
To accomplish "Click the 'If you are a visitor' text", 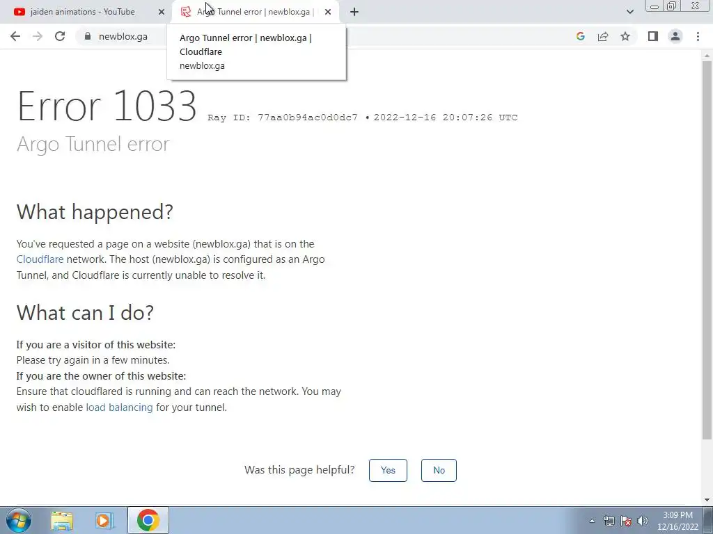I will [96, 345].
